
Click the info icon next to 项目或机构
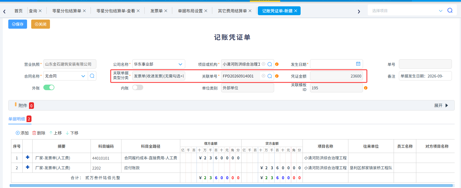(x=277, y=64)
